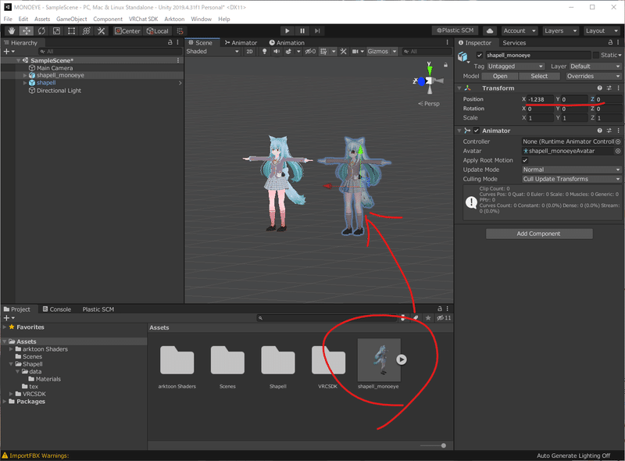The width and height of the screenshot is (625, 461).
Task: Open the Culling Mode dropdown
Action: (572, 179)
